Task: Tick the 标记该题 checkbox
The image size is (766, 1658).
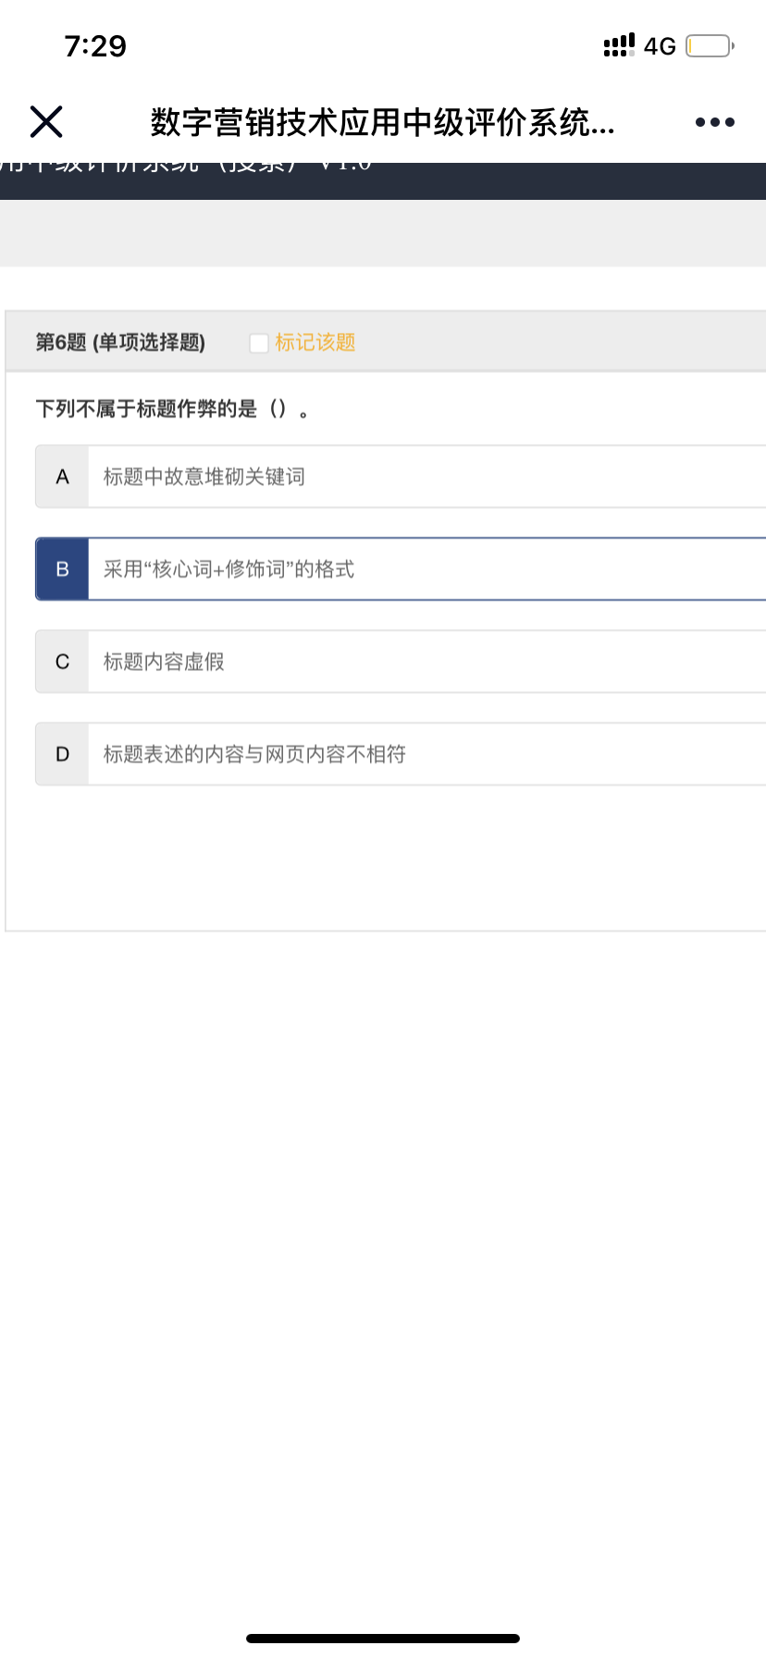Action: click(x=259, y=343)
